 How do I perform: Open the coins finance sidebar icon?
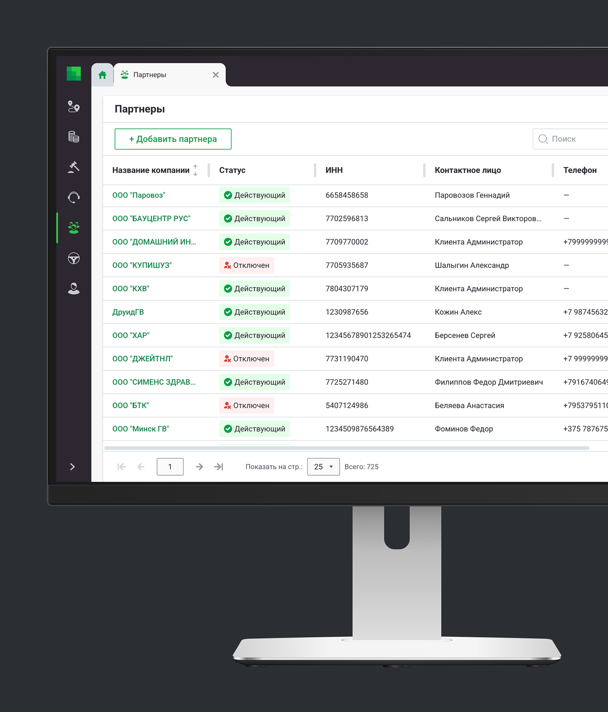74,137
